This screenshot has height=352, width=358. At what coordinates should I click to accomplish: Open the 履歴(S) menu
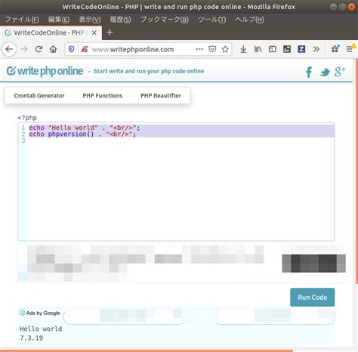pyautogui.click(x=120, y=20)
